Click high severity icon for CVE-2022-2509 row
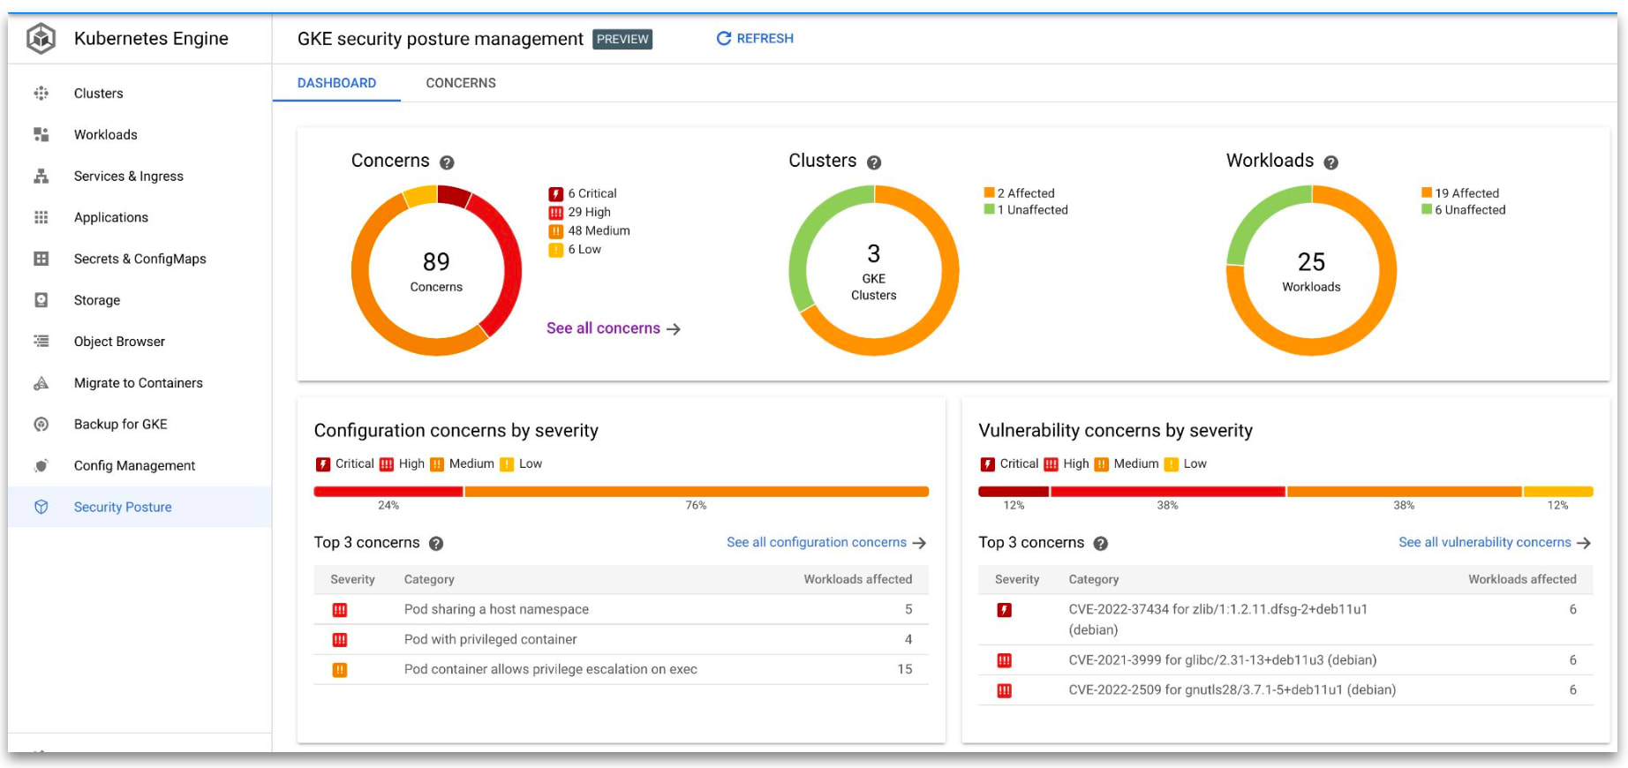Screen dimensions: 1628x768 click(x=1004, y=690)
